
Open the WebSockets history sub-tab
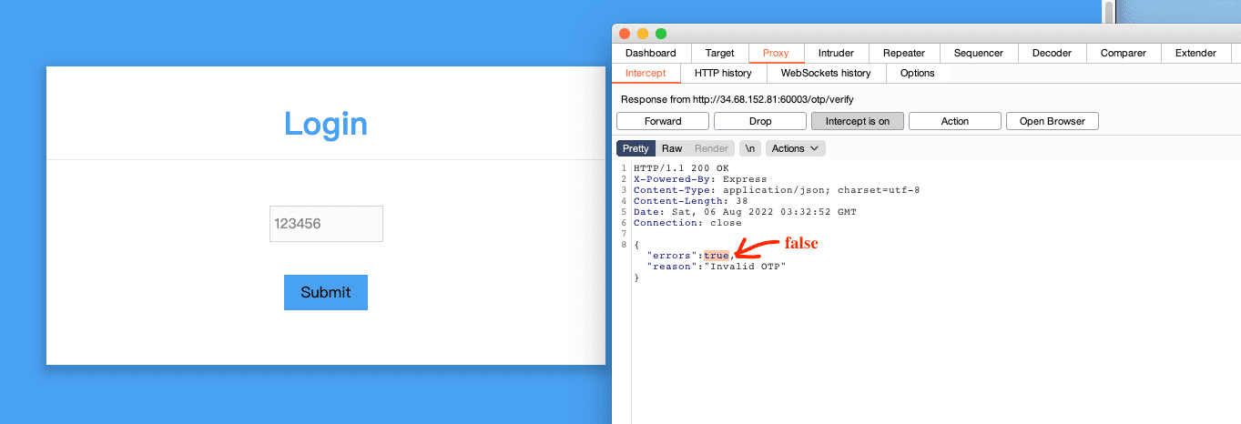tap(826, 73)
